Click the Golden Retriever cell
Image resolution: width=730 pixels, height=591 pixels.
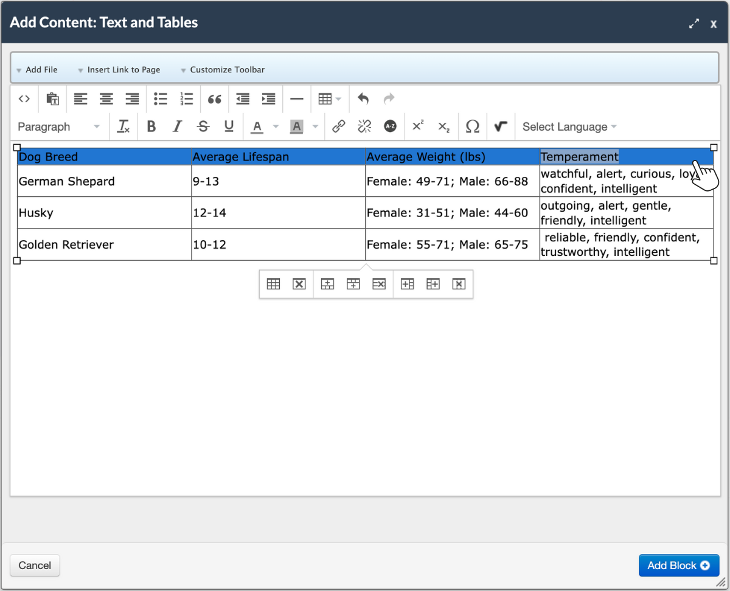tap(104, 244)
